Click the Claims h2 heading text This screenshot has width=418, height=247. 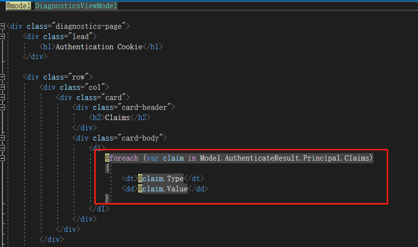click(117, 118)
